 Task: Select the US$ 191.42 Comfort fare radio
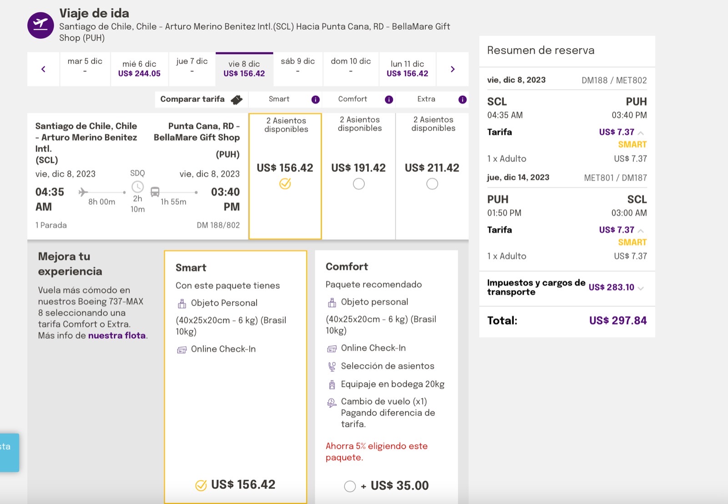(359, 184)
